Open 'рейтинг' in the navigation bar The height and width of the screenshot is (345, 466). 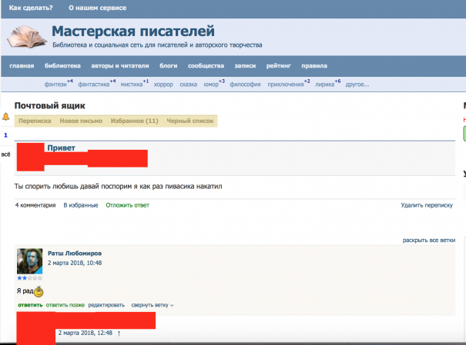(278, 66)
